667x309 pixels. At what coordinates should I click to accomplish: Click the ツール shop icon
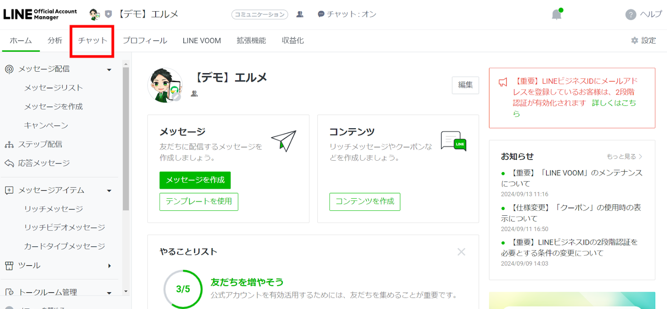click(9, 266)
